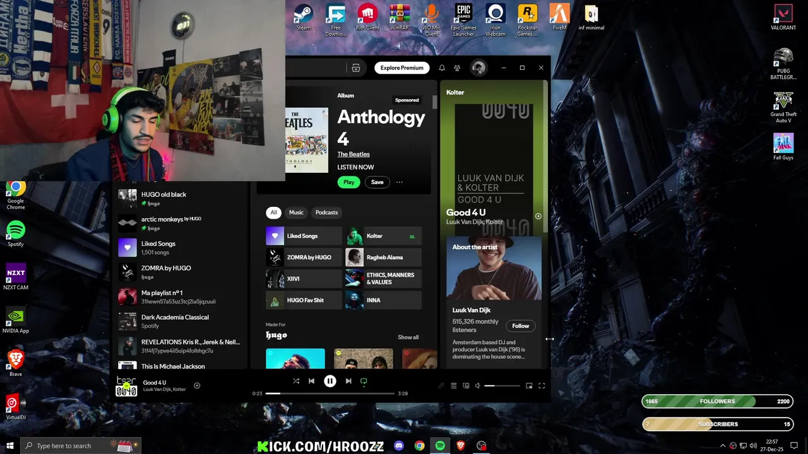Open the INNA tile
The height and width of the screenshot is (454, 808).
pos(383,300)
